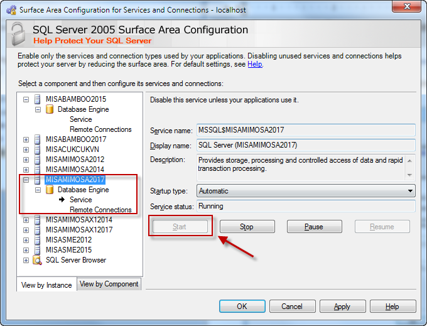Screen dimensions: 427x326
Task: Expand the MISACUKCUKVN node
Action: tap(26, 149)
